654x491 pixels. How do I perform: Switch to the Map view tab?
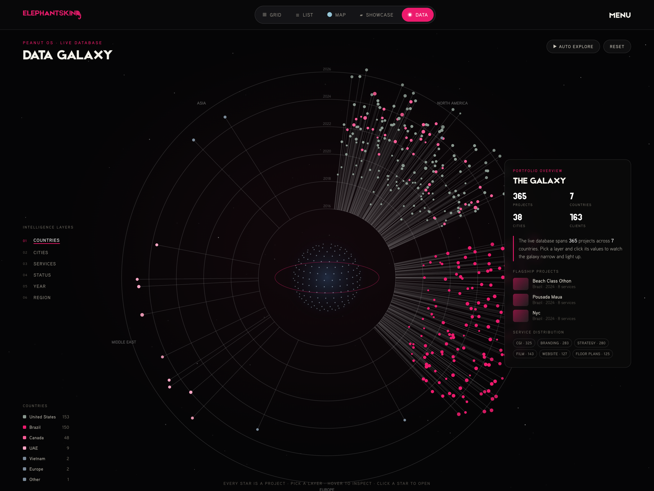pyautogui.click(x=336, y=15)
